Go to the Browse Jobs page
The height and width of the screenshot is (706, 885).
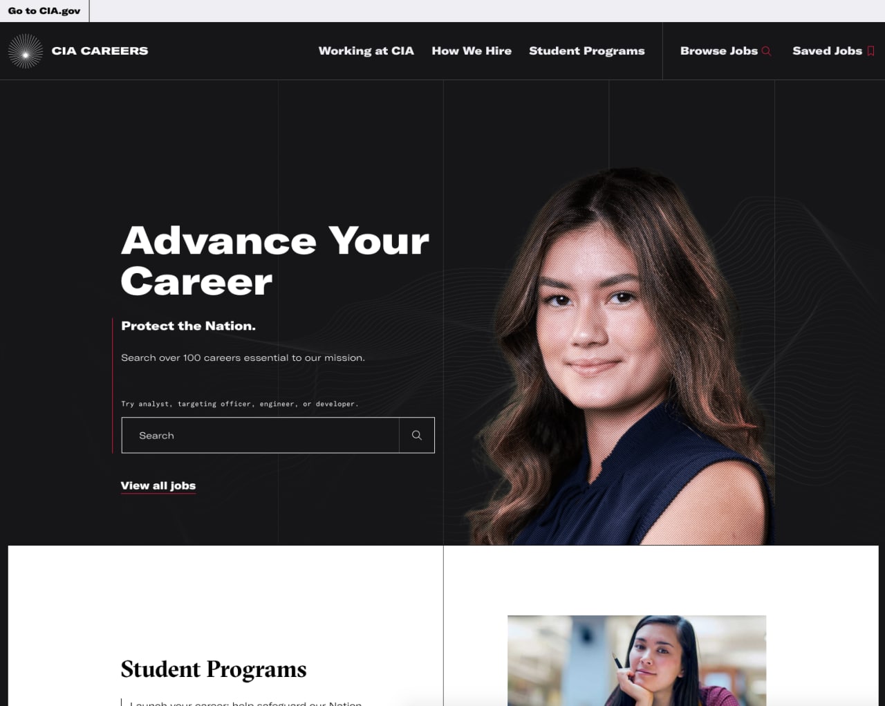(718, 50)
